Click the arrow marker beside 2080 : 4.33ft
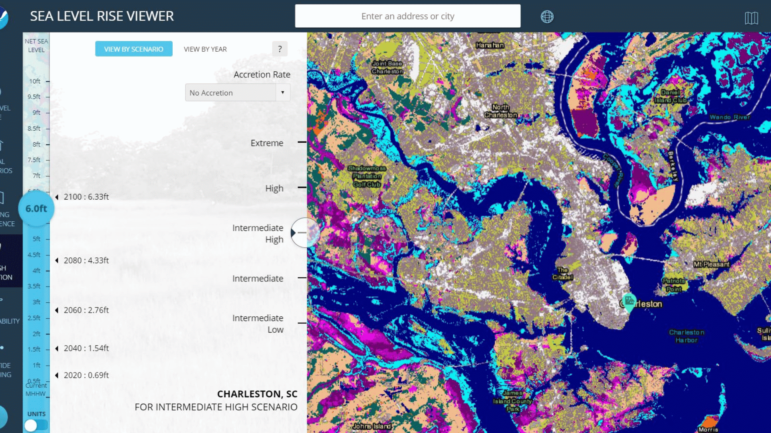The width and height of the screenshot is (771, 433). (57, 261)
